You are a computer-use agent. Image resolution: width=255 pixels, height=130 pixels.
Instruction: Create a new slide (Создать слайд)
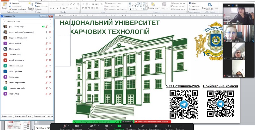coord(31,6)
